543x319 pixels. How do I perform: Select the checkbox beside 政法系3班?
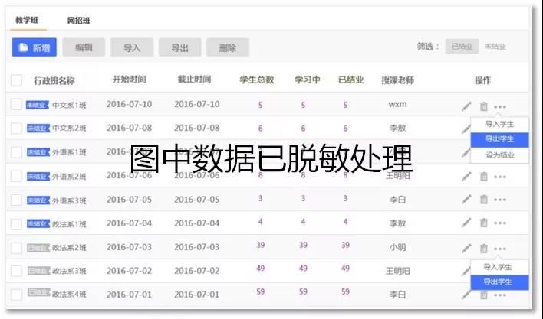17,271
